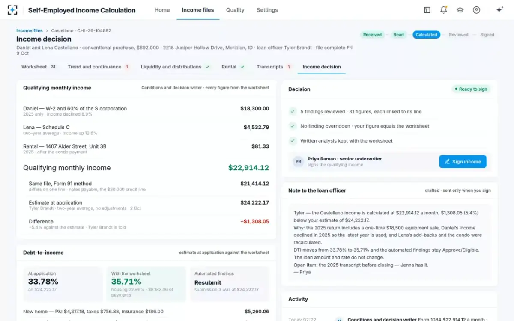Image resolution: width=514 pixels, height=321 pixels.
Task: Switch to the Rental tab
Action: [233, 67]
